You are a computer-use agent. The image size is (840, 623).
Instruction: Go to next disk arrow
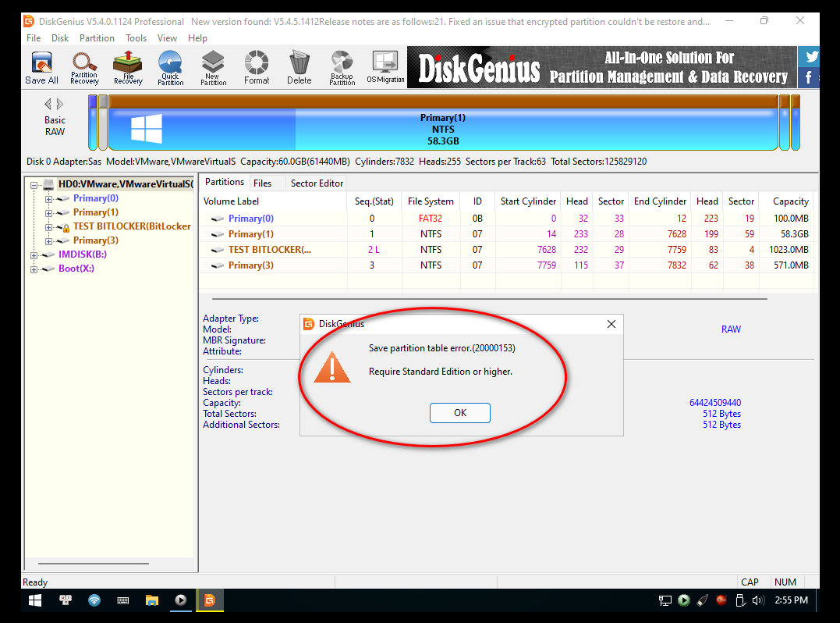tap(60, 104)
